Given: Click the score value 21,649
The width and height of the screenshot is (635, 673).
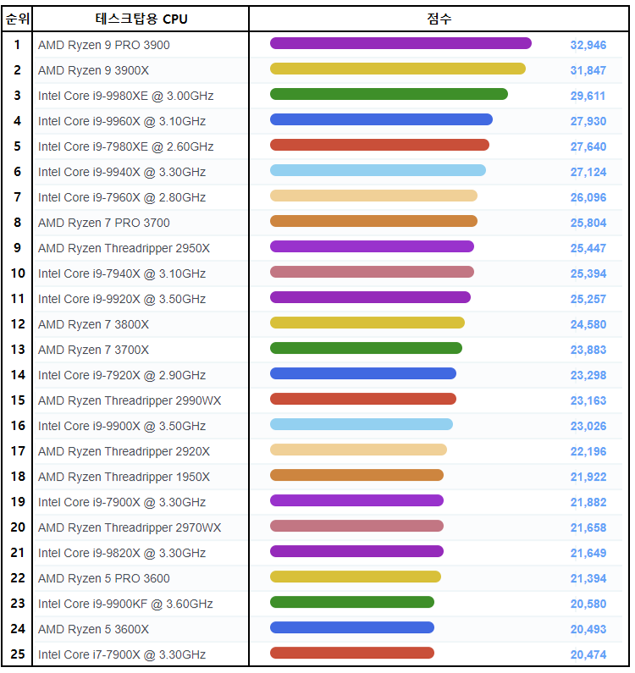Looking at the screenshot, I should coord(588,553).
